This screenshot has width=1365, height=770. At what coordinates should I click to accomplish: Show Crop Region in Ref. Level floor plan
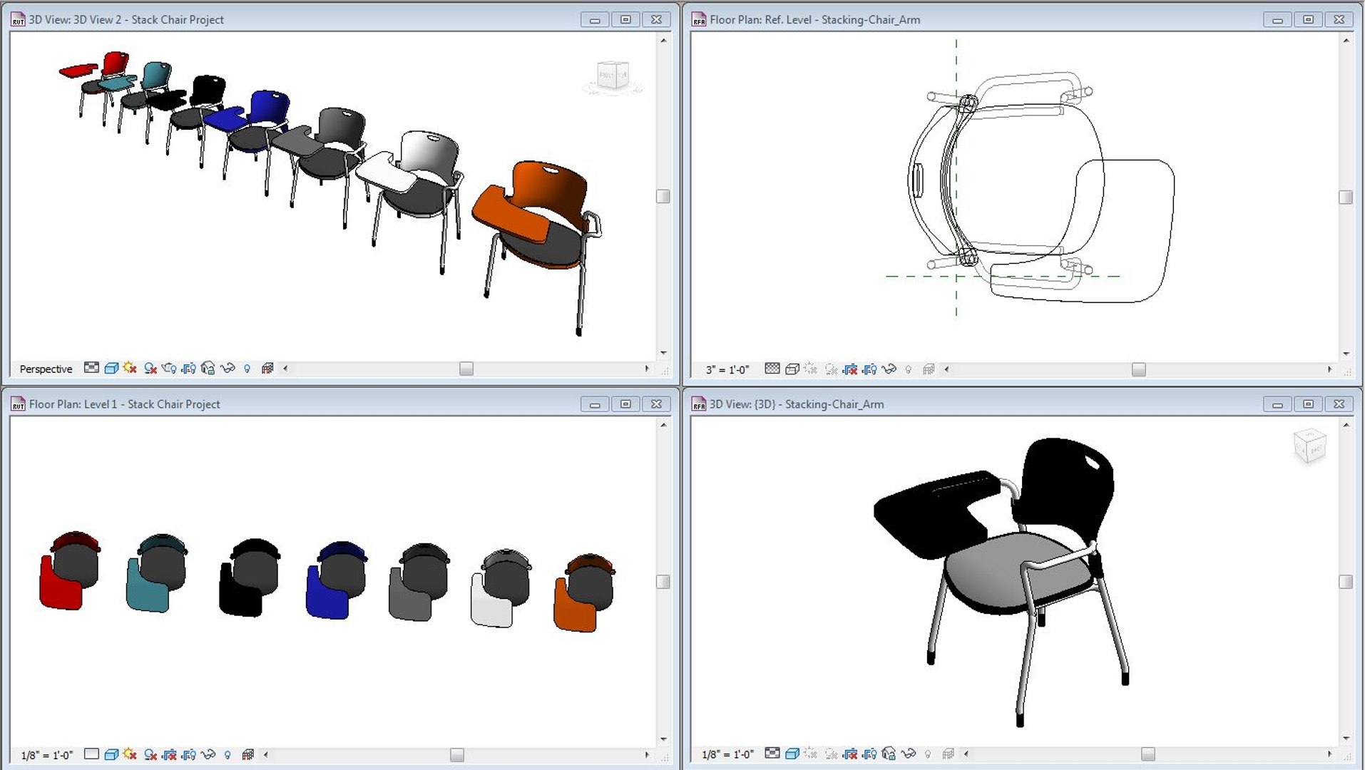(x=869, y=369)
